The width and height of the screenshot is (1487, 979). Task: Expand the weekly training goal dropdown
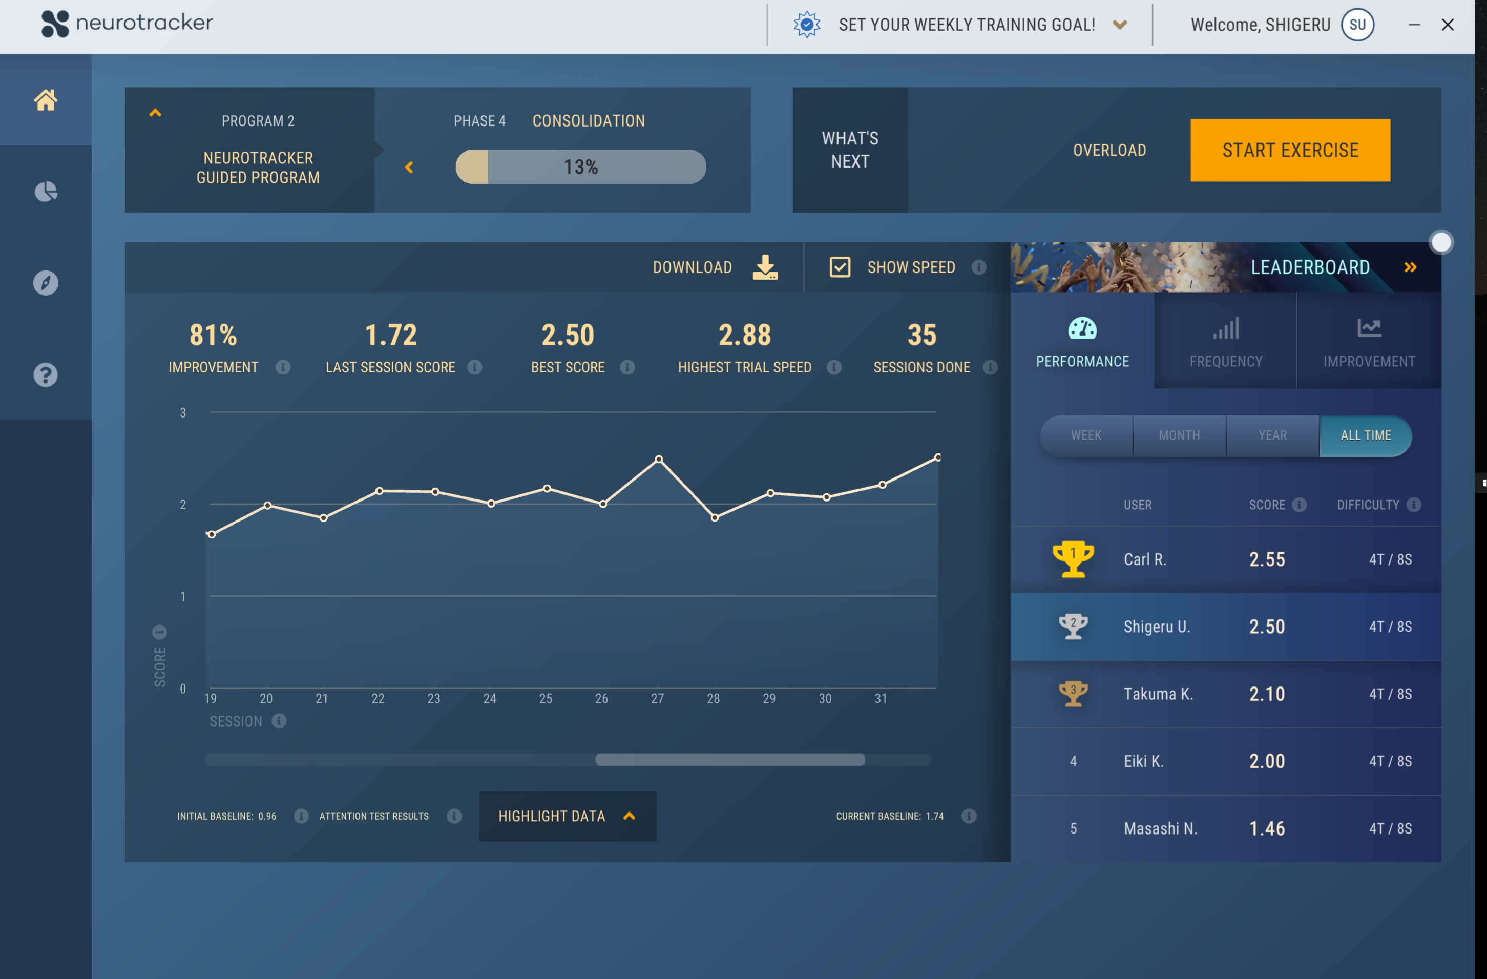(1120, 25)
